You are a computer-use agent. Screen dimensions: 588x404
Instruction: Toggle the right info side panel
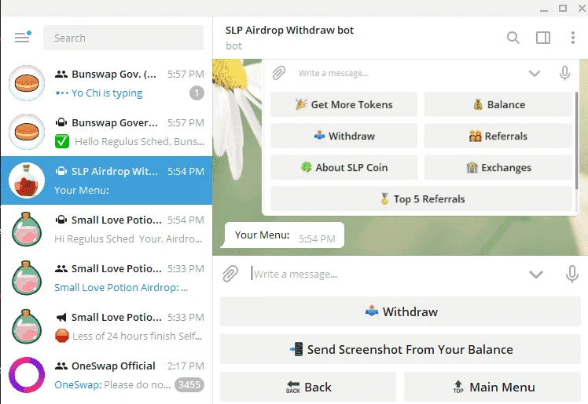click(543, 38)
